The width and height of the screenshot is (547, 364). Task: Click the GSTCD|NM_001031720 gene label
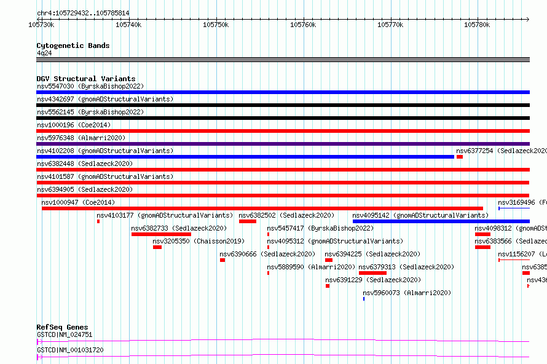70,350
